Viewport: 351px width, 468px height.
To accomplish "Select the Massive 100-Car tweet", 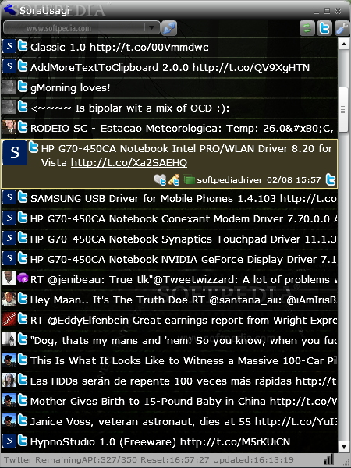I will 169,361.
